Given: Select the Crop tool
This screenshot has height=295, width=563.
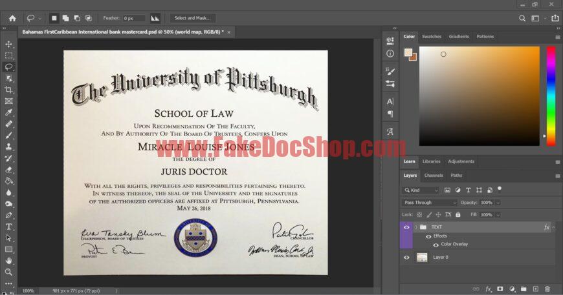Looking at the screenshot, I should (x=8, y=90).
